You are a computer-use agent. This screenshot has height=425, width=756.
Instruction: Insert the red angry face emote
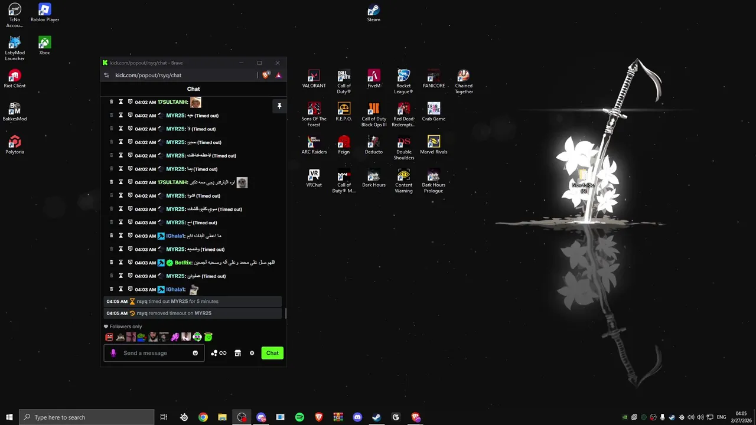[x=109, y=337]
